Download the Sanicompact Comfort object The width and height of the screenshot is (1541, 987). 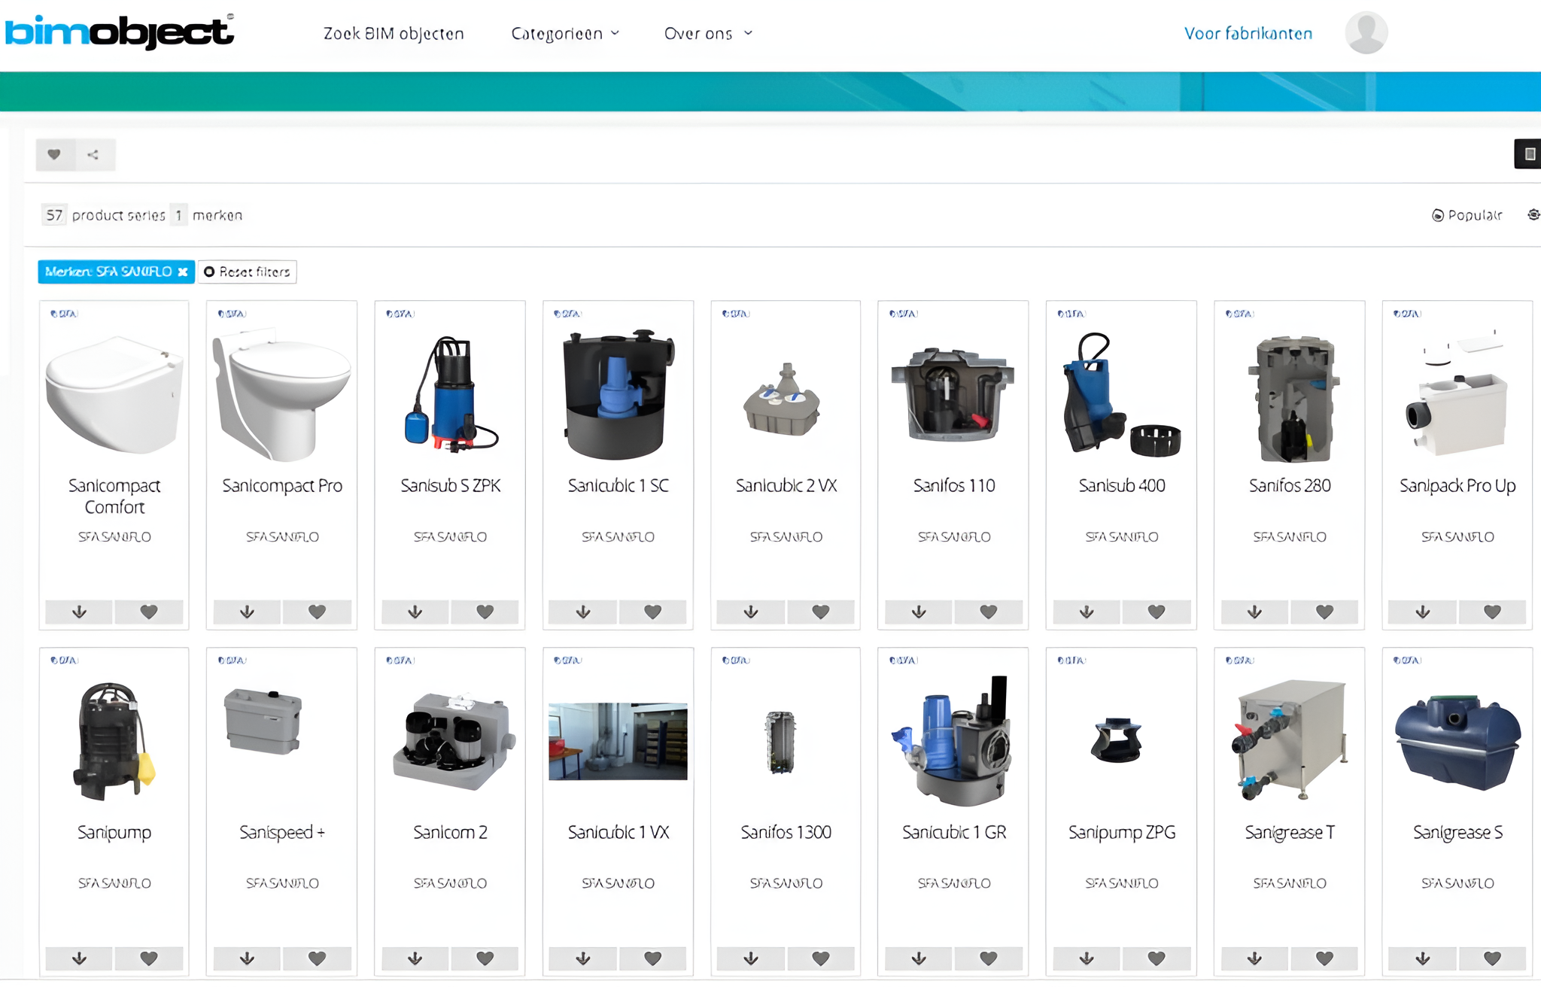(x=79, y=612)
